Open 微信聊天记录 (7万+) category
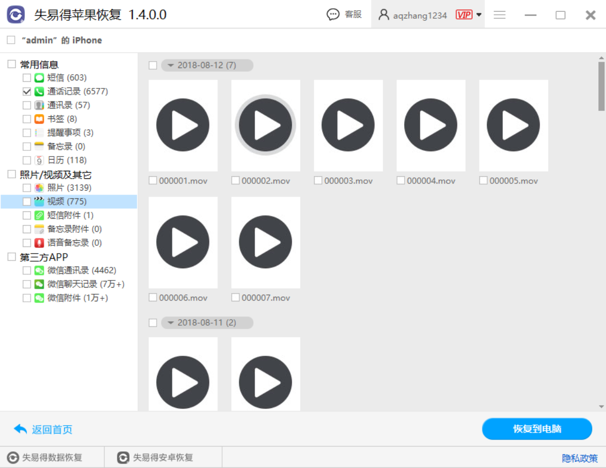 coord(86,284)
